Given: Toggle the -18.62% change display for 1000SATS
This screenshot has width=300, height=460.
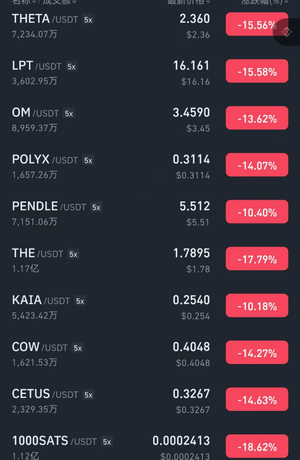Looking at the screenshot, I should click(257, 446).
